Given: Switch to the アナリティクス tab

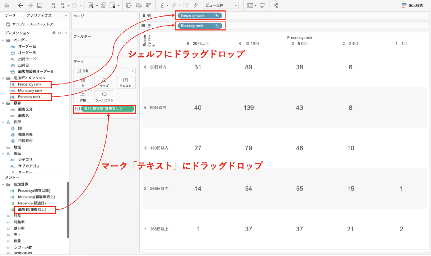Looking at the screenshot, I should (39, 15).
